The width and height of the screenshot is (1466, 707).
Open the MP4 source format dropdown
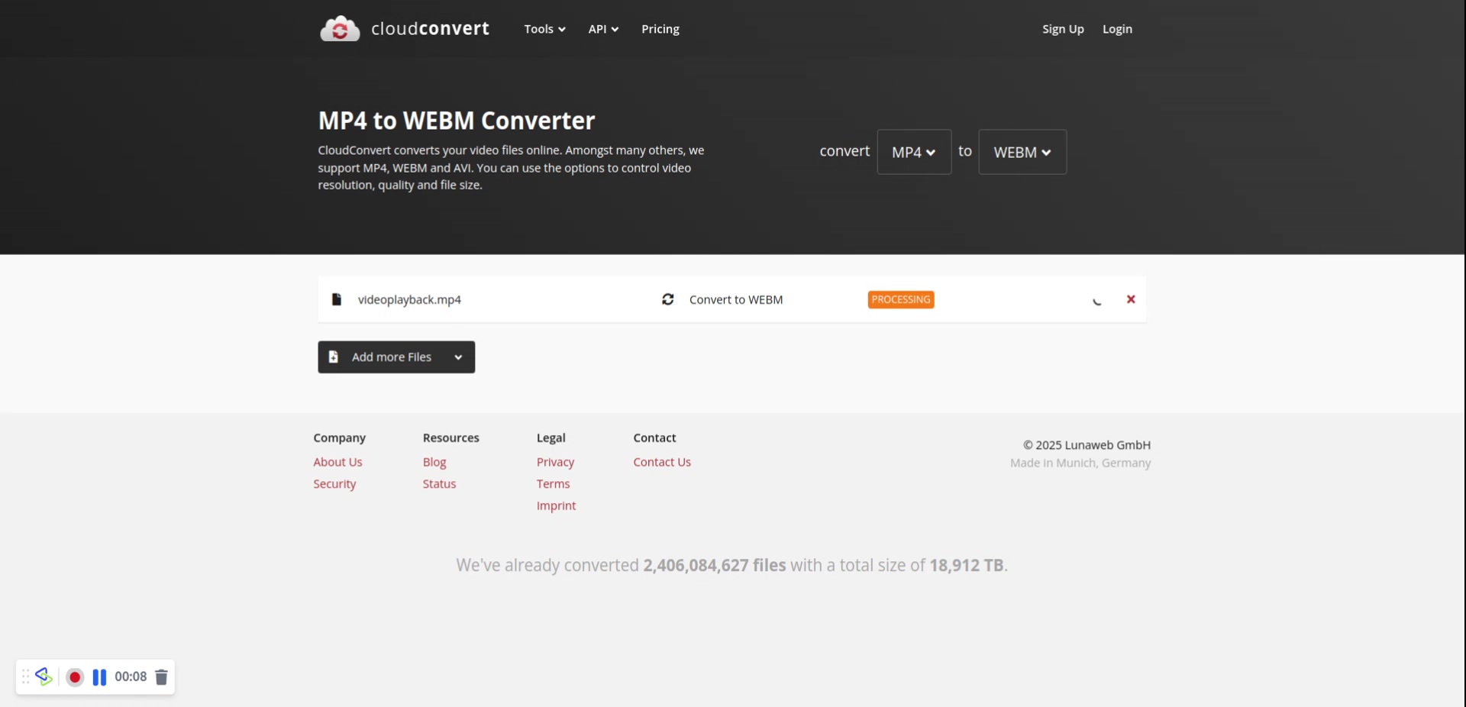[913, 152]
